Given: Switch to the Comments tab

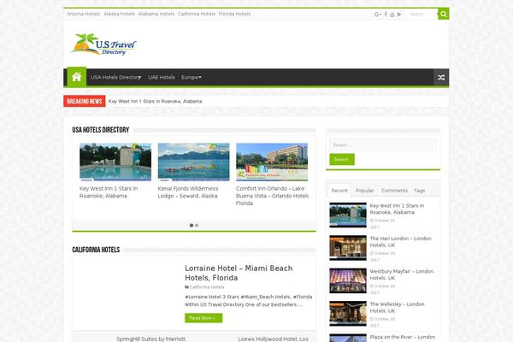Looking at the screenshot, I should (x=394, y=191).
